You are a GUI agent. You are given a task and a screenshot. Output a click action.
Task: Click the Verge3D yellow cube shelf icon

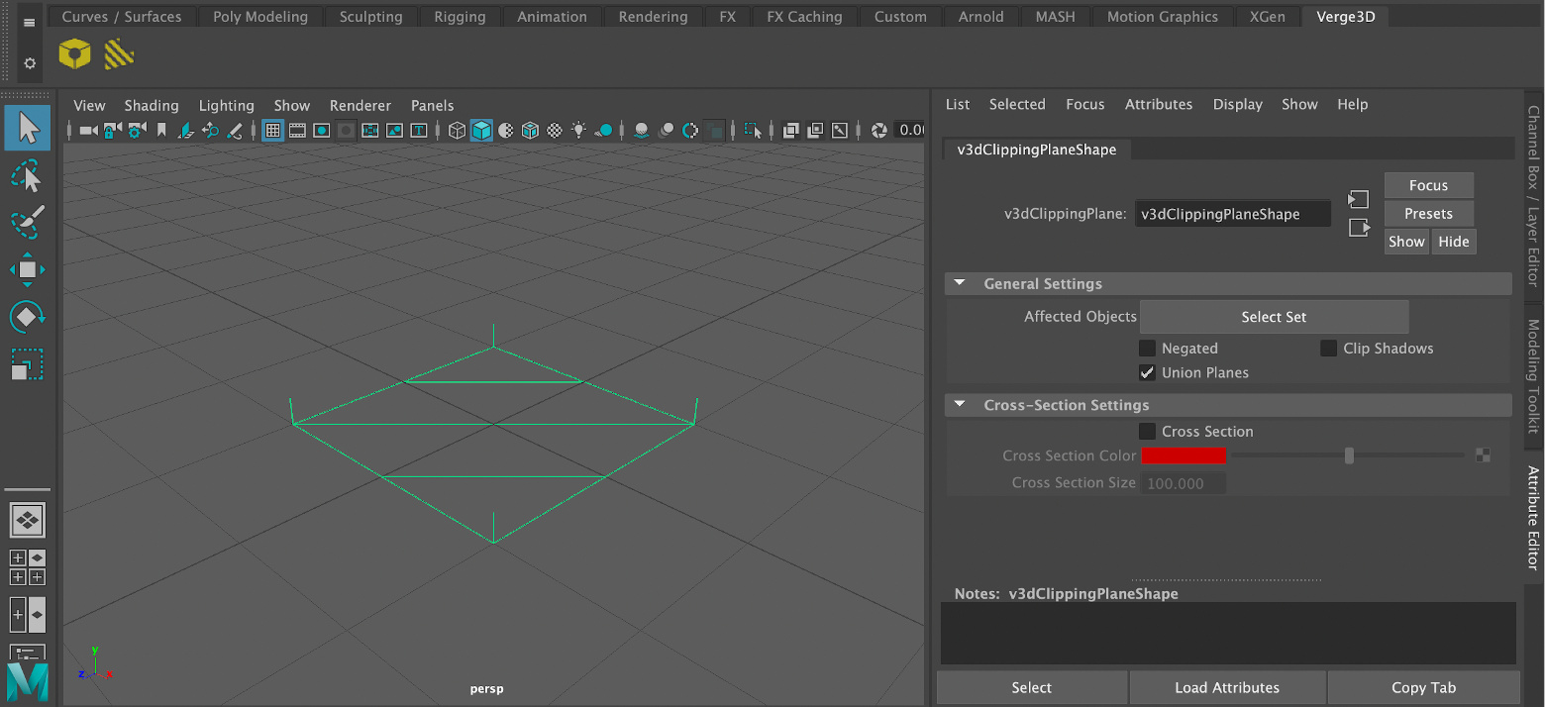pyautogui.click(x=74, y=53)
